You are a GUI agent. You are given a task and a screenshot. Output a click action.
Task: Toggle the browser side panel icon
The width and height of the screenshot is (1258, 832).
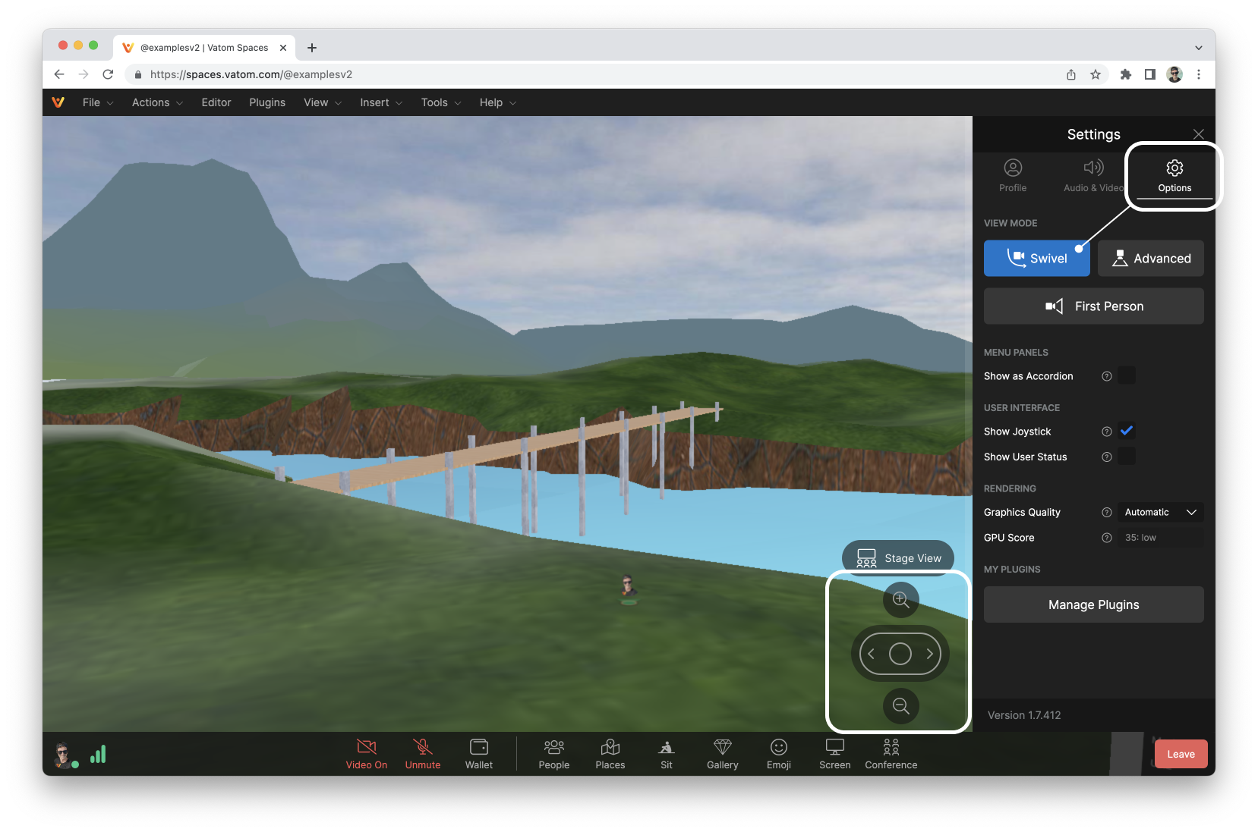(x=1150, y=74)
